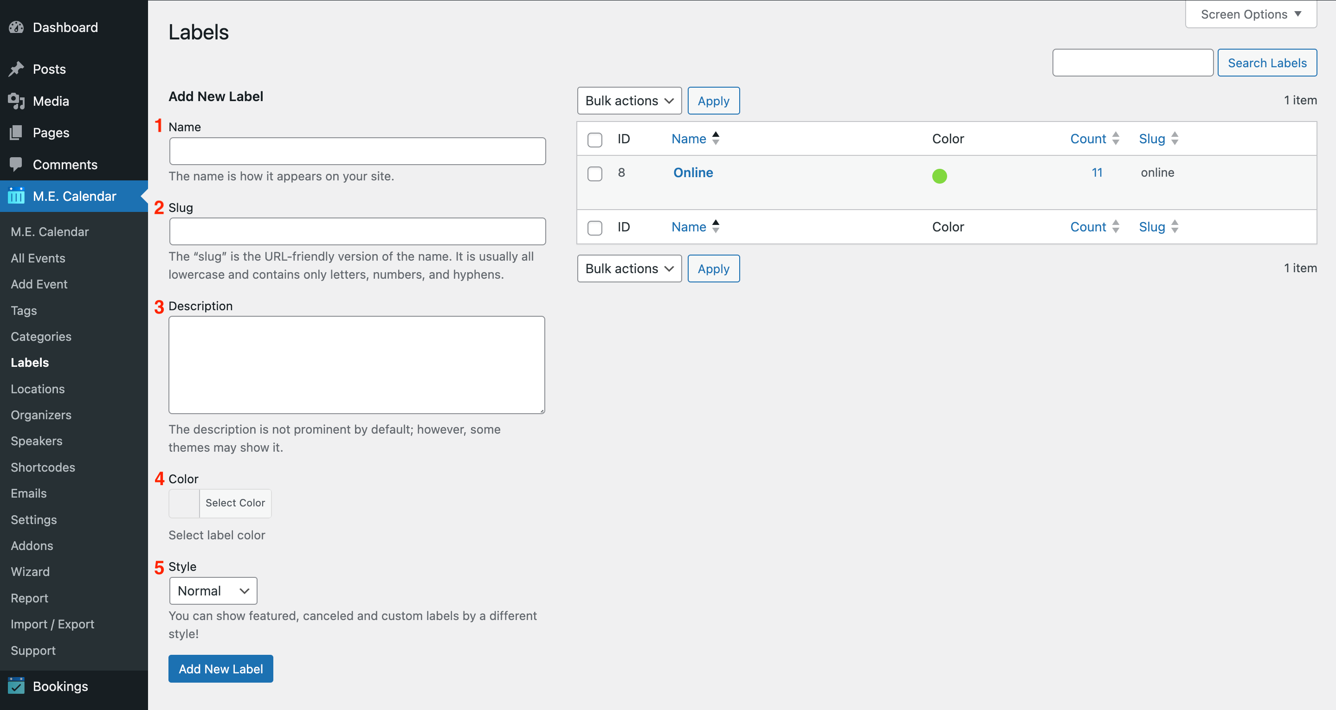Click the Bookings icon at bottom sidebar

pyautogui.click(x=17, y=686)
